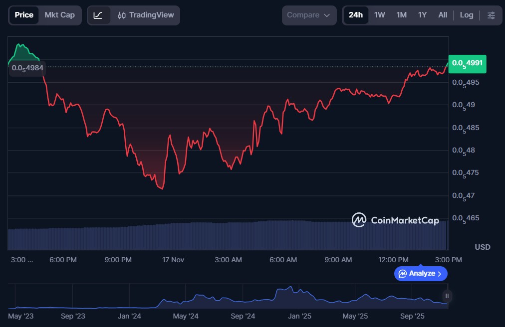The height and width of the screenshot is (327, 505).
Task: Open the Compare dropdown
Action: (x=309, y=15)
